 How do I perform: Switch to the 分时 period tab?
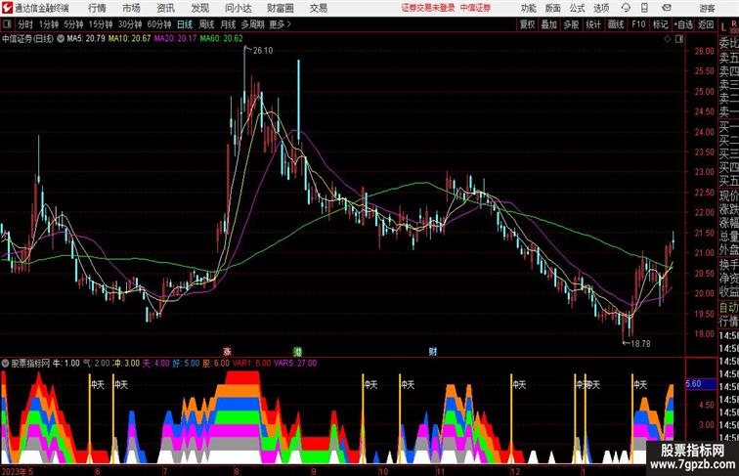pyautogui.click(x=25, y=24)
